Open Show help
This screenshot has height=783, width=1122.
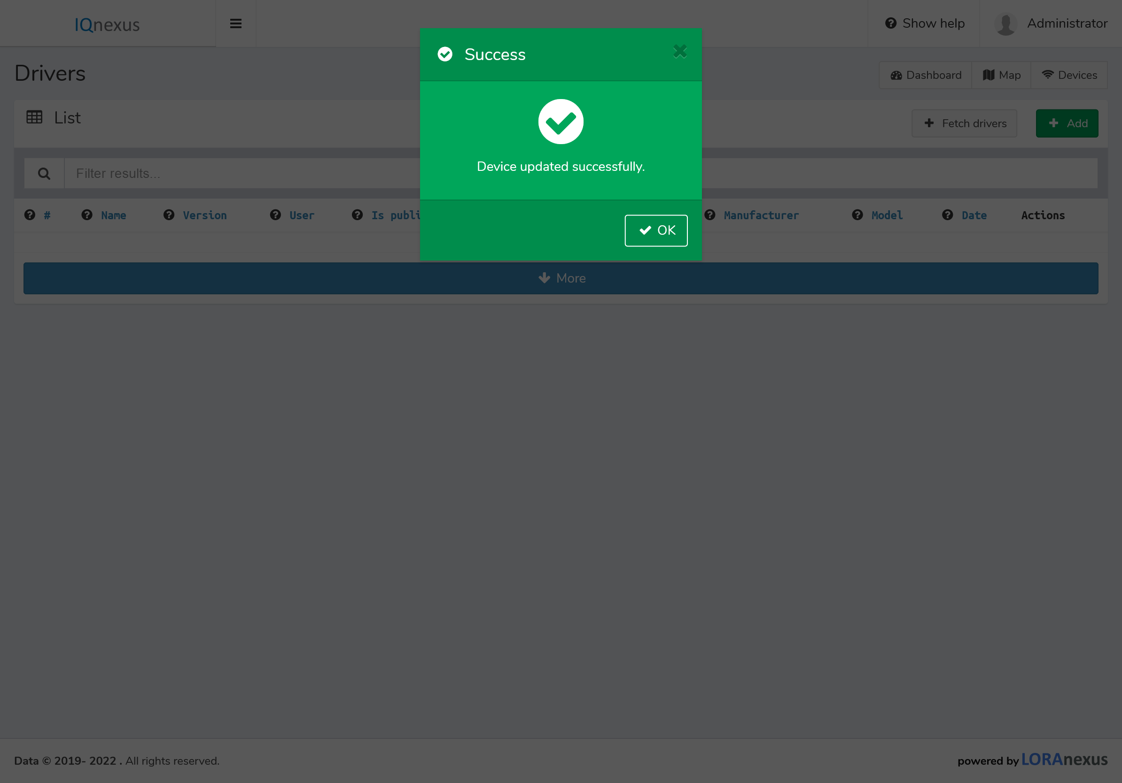[925, 23]
